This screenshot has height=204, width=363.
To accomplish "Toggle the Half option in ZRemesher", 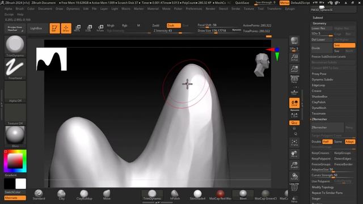I will coord(327,142).
